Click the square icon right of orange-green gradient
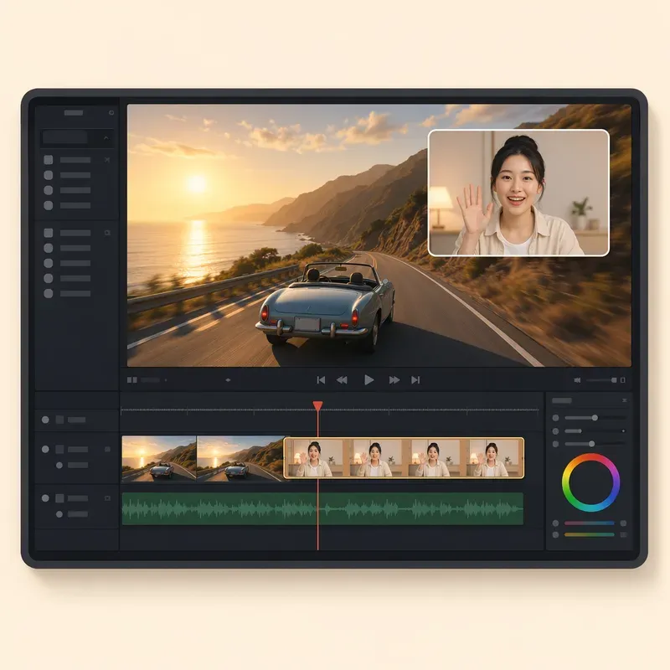Image resolution: width=670 pixels, height=670 pixels. [623, 534]
